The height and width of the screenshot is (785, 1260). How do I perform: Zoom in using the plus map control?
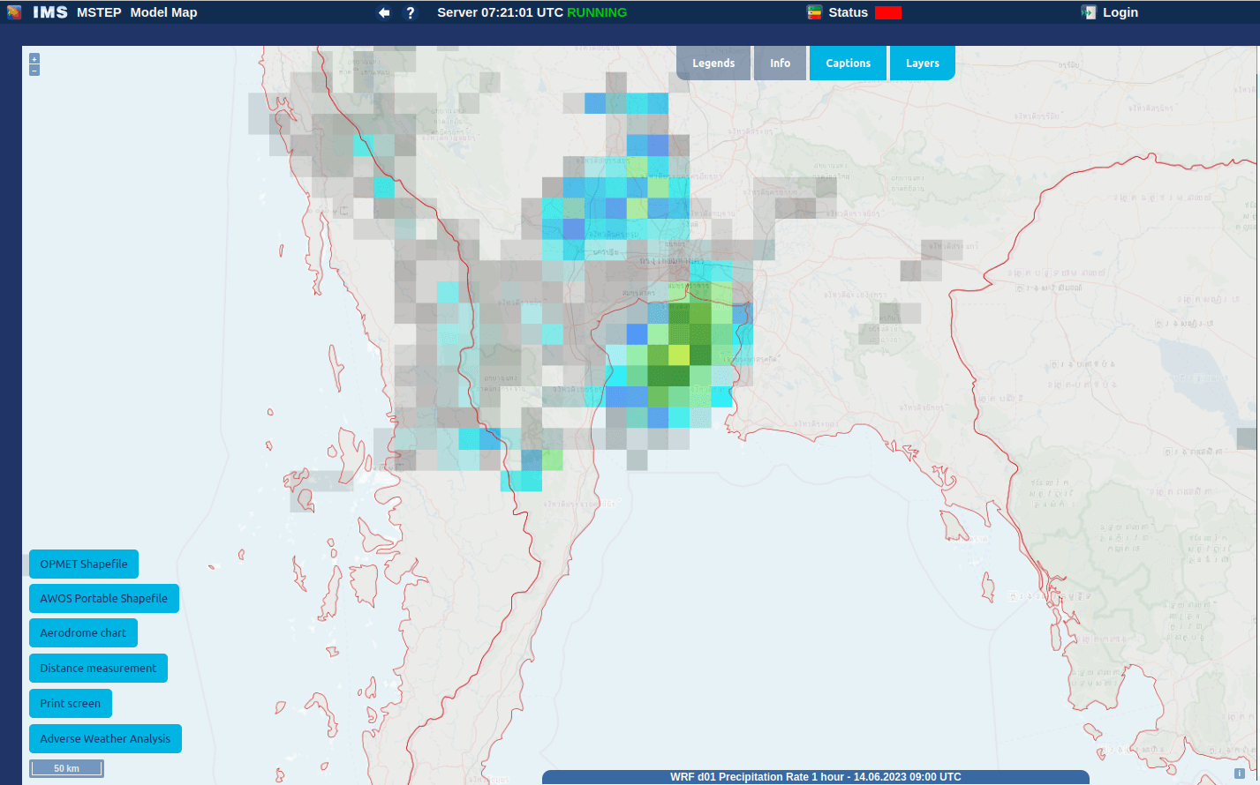tap(34, 58)
